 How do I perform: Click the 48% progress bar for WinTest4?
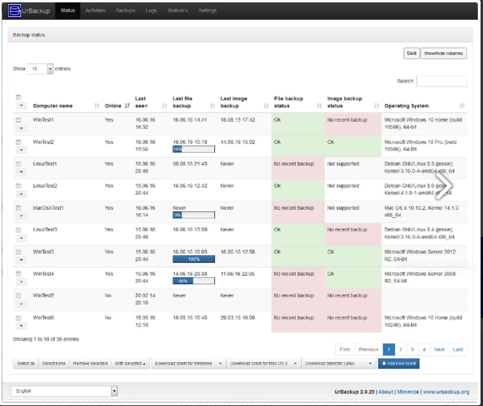pos(193,280)
